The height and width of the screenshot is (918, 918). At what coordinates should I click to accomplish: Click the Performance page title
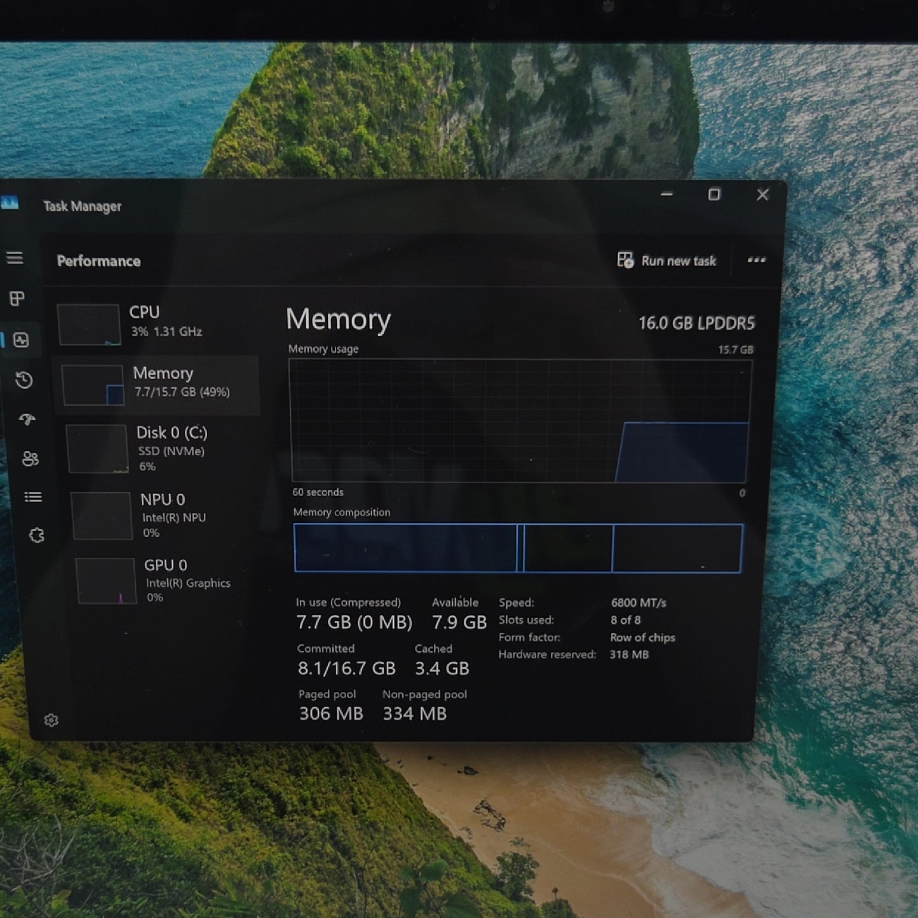98,261
